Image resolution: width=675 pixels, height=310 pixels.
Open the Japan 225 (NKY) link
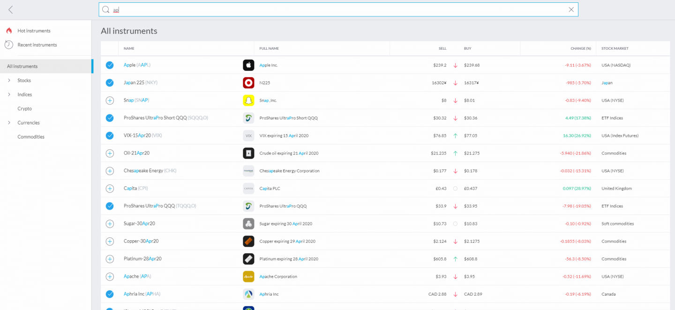tap(140, 82)
